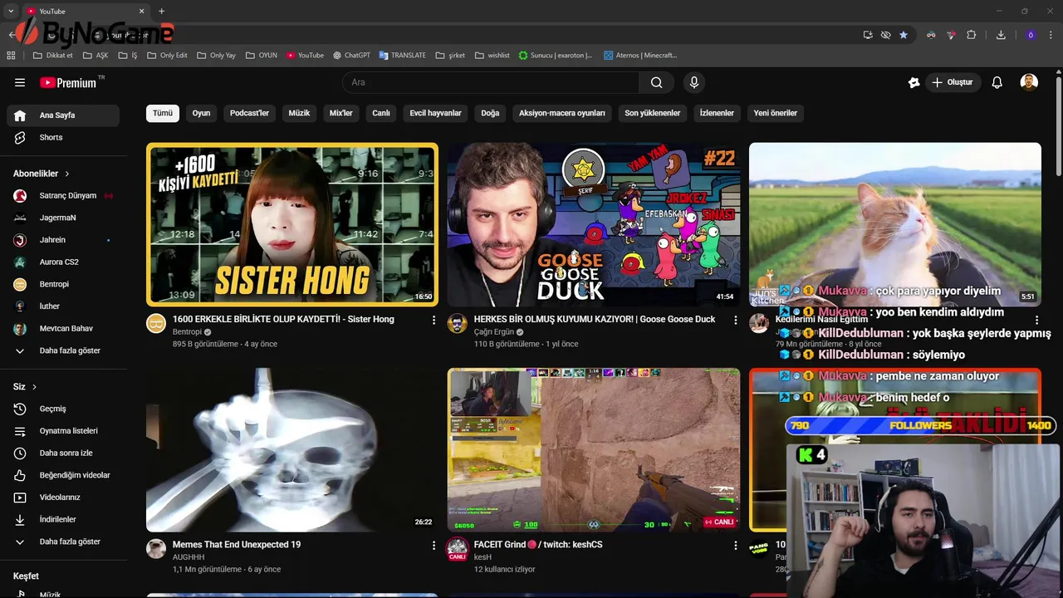Open Chrome extensions puzzle icon
The height and width of the screenshot is (598, 1063).
[x=971, y=35]
